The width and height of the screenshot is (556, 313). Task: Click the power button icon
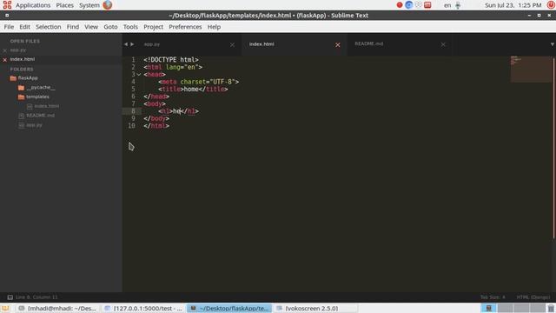pyautogui.click(x=551, y=5)
